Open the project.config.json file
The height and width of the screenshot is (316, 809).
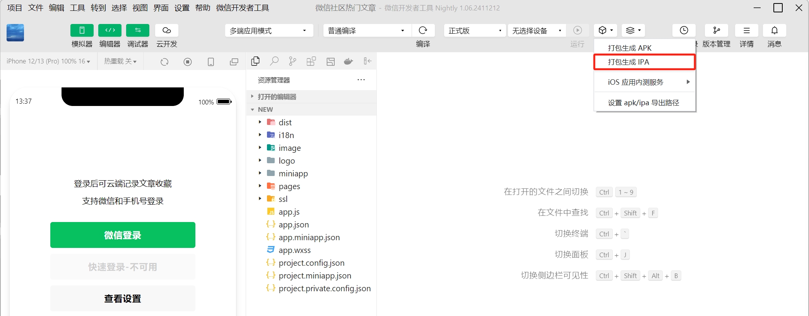click(x=311, y=263)
